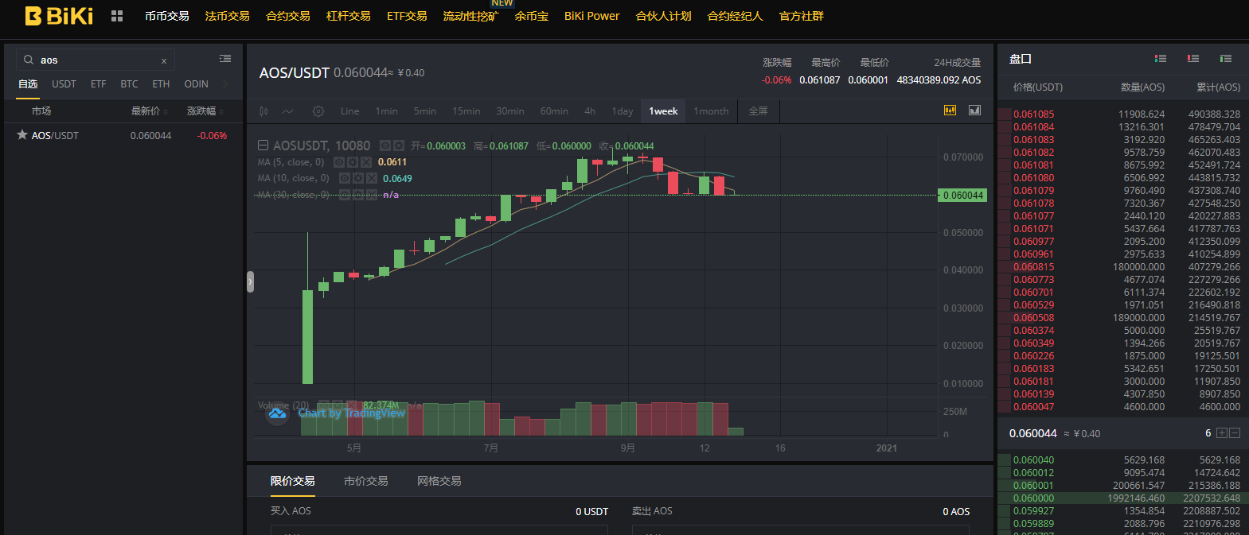Select the USDT market tab

64,84
